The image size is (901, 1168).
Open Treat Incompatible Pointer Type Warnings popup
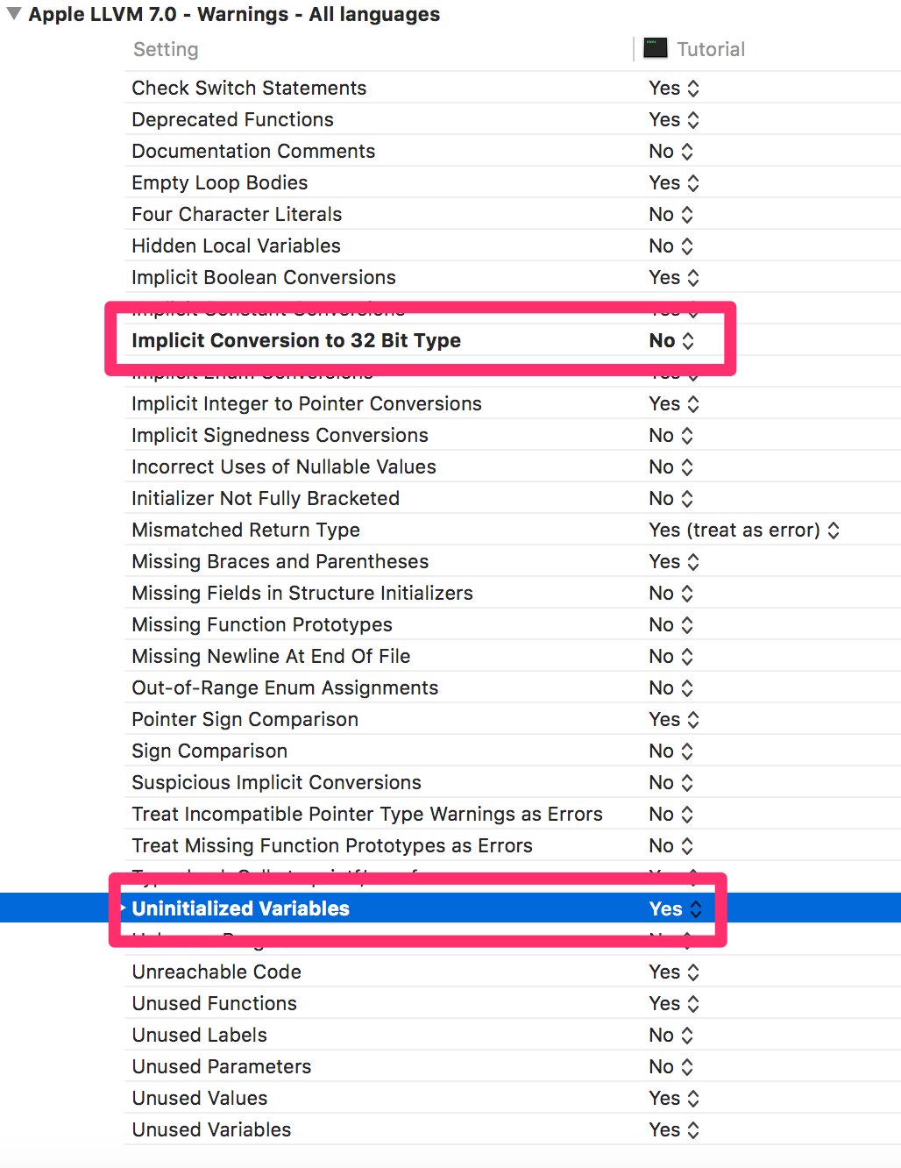[671, 814]
